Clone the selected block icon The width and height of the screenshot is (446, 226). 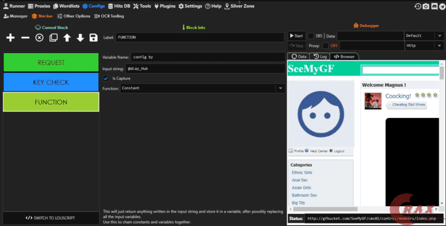pos(54,38)
